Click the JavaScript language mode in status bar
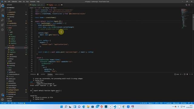Viewport: 194px width, 109px height. [x=168, y=103]
